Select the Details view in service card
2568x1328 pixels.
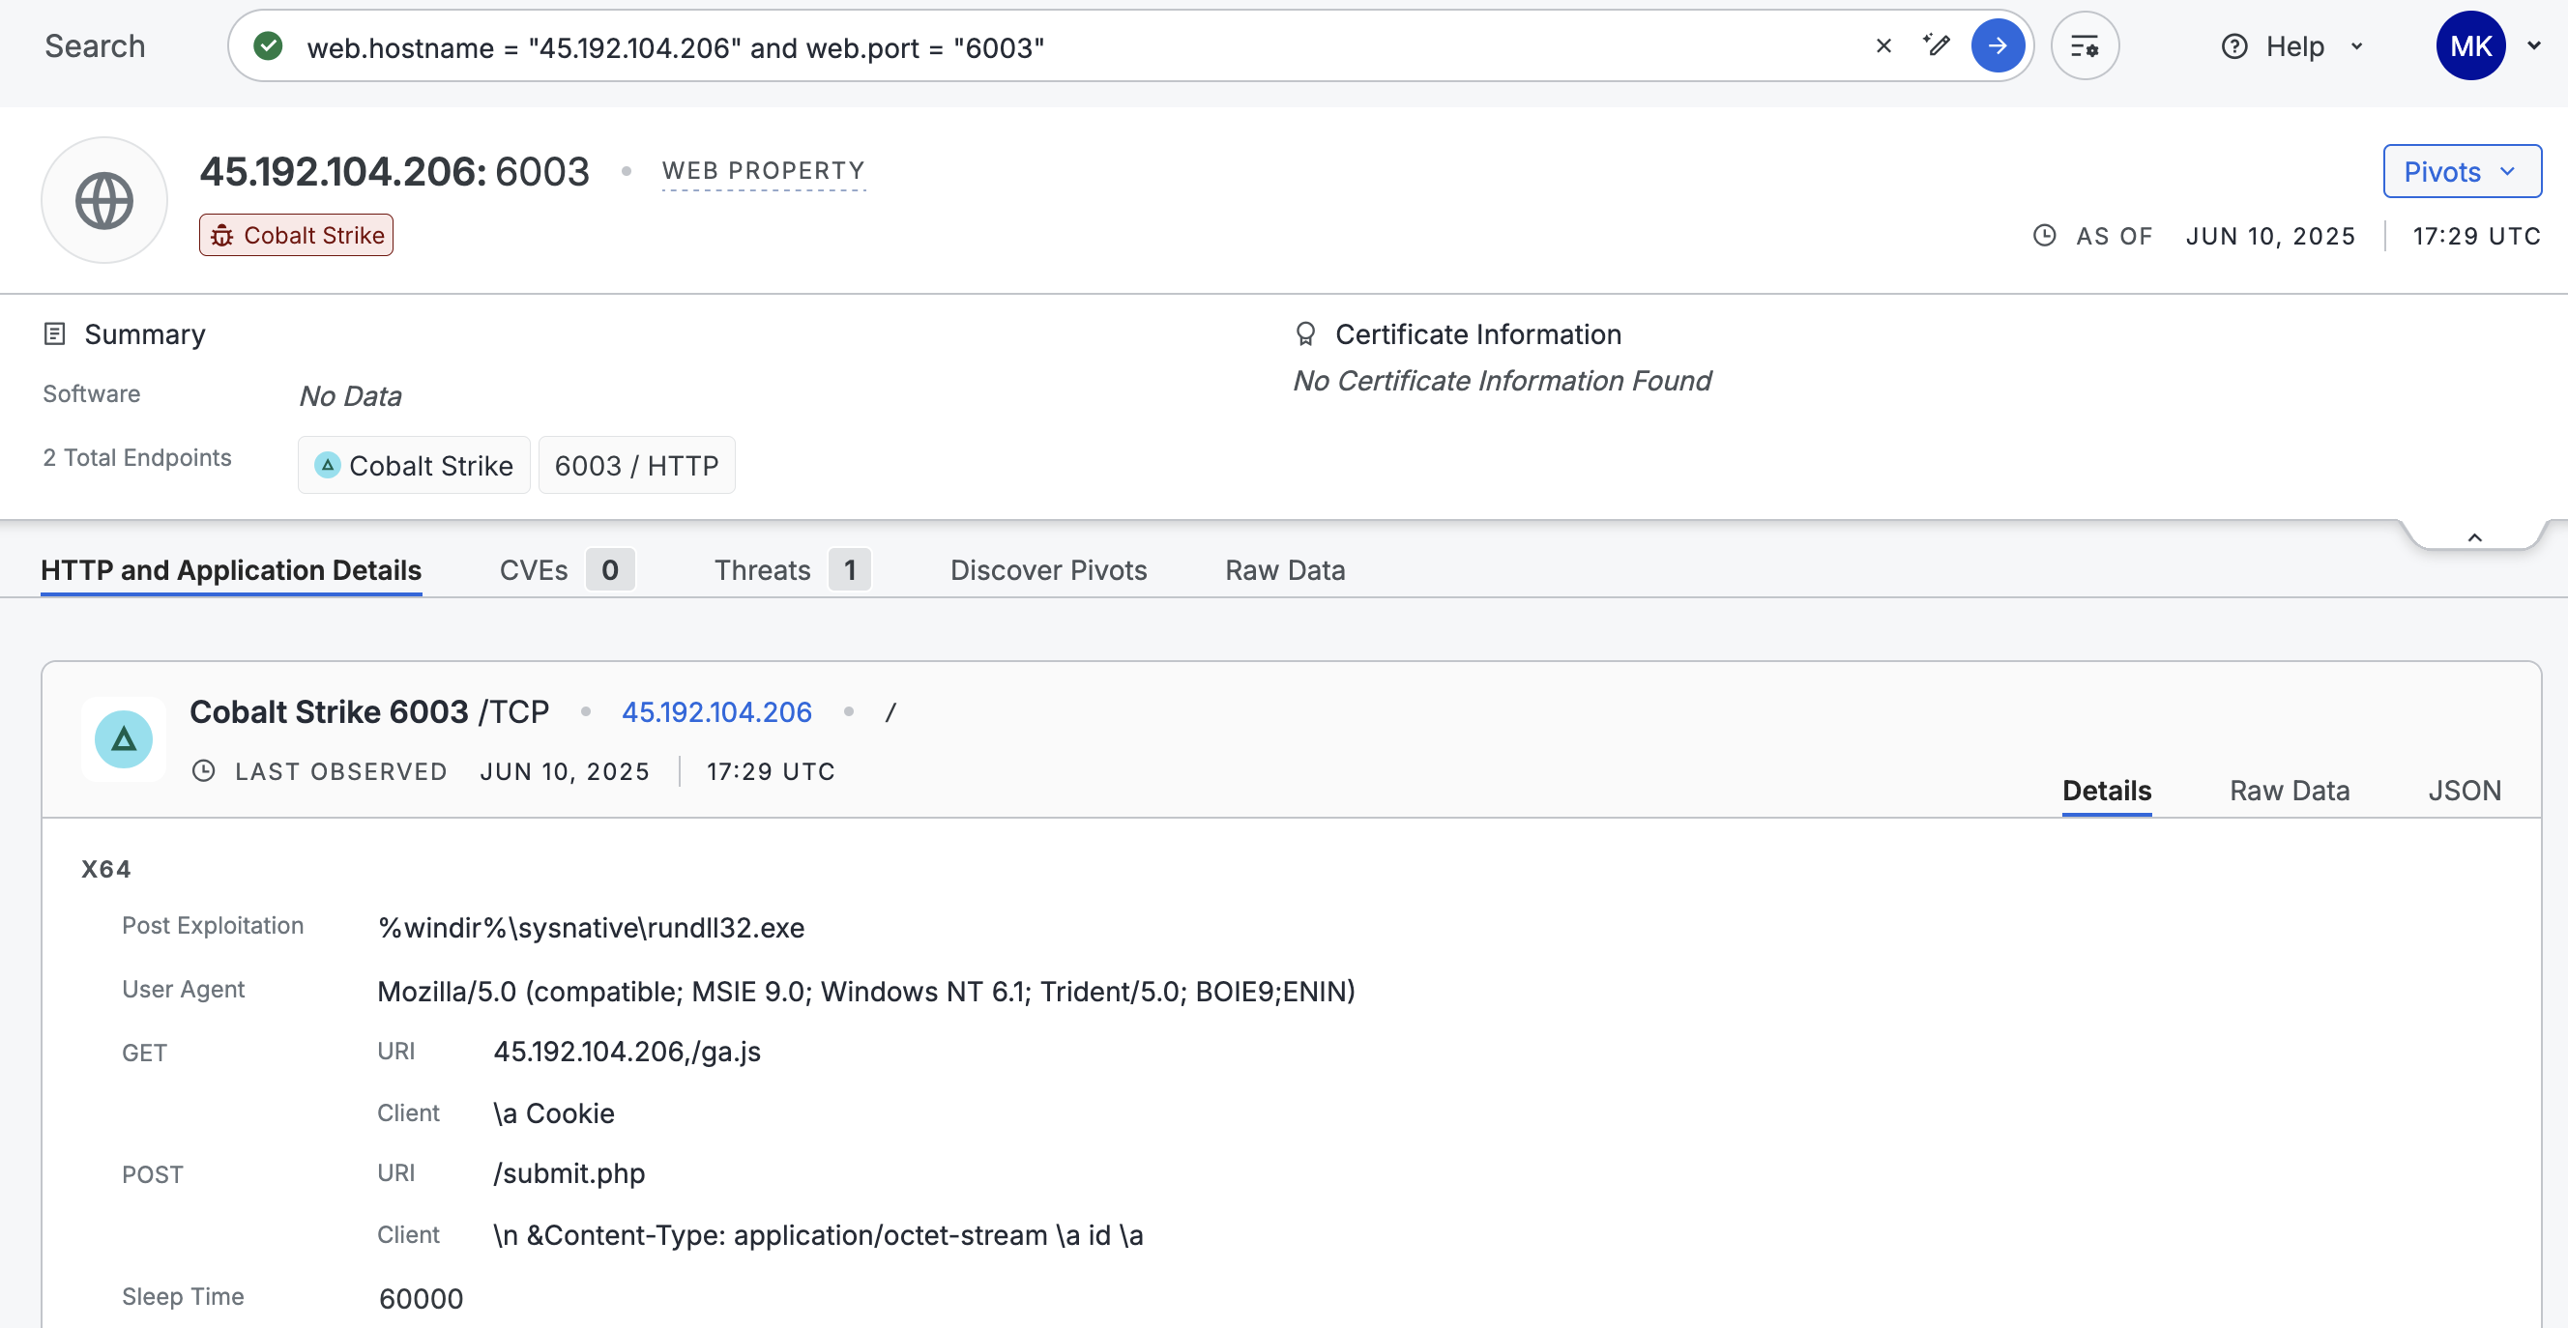(x=2107, y=790)
